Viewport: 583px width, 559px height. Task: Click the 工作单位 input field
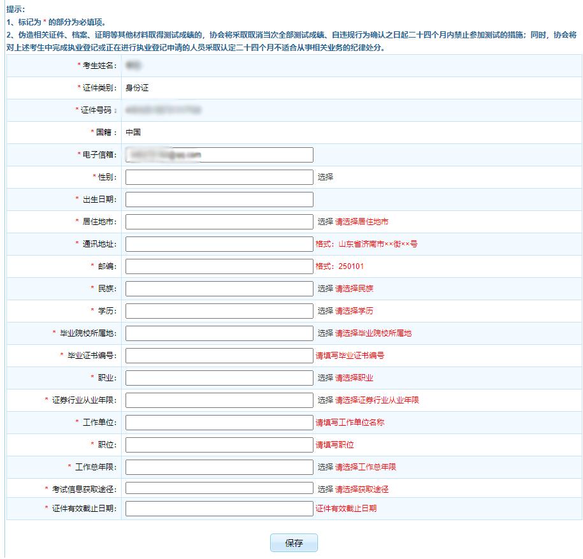click(x=220, y=422)
